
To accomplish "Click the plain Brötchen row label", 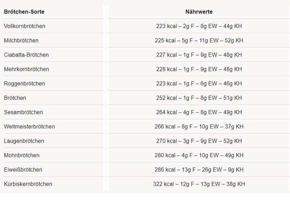I will [15, 98].
